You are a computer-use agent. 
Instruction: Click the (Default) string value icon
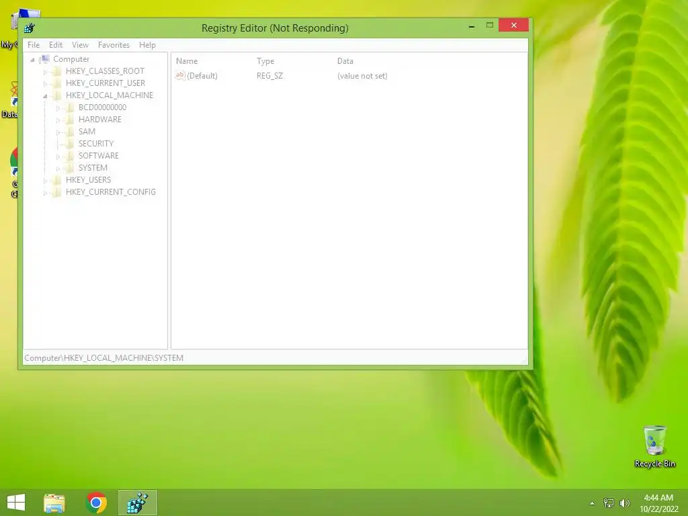coord(180,75)
